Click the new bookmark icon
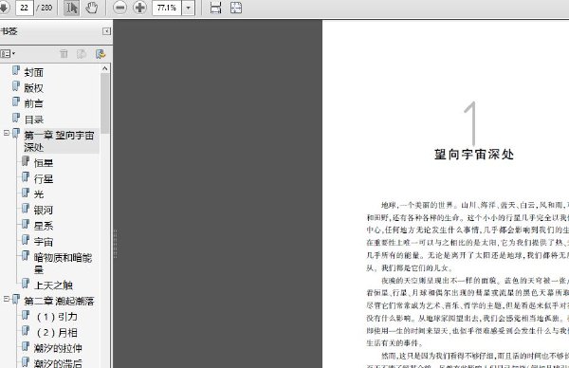Image resolution: width=569 pixels, height=368 pixels. (82, 54)
